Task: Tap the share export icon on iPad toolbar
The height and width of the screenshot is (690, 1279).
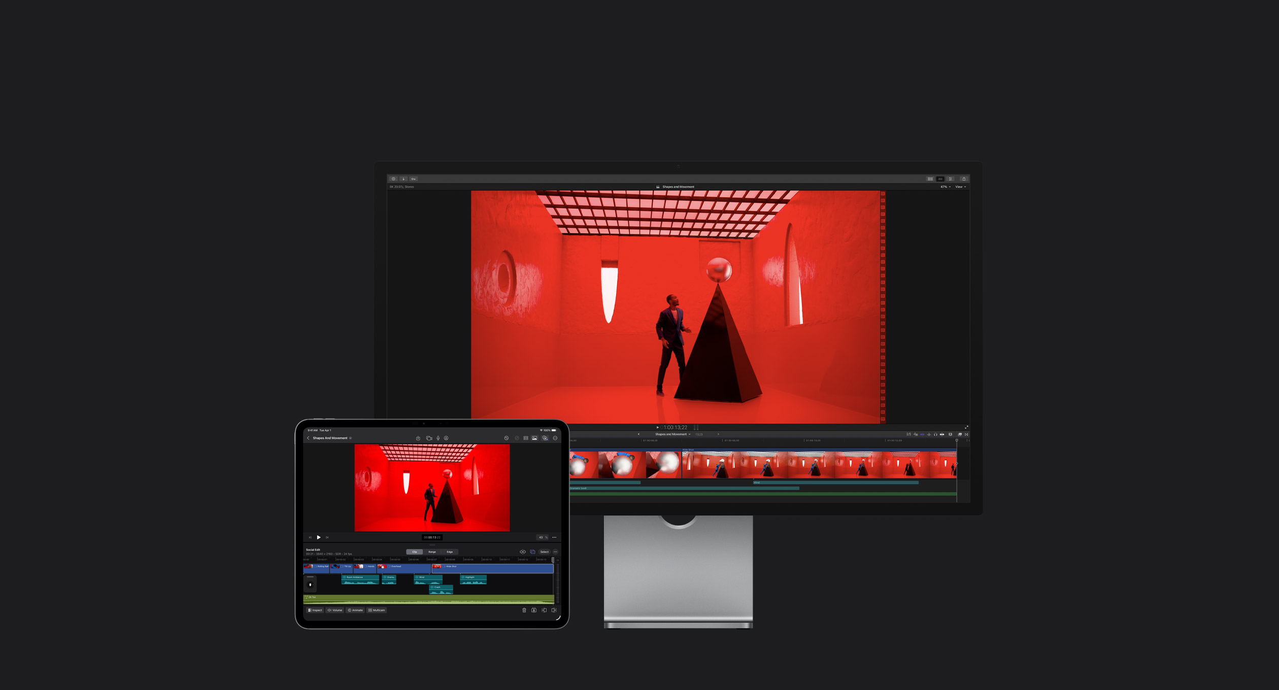Action: click(x=418, y=438)
